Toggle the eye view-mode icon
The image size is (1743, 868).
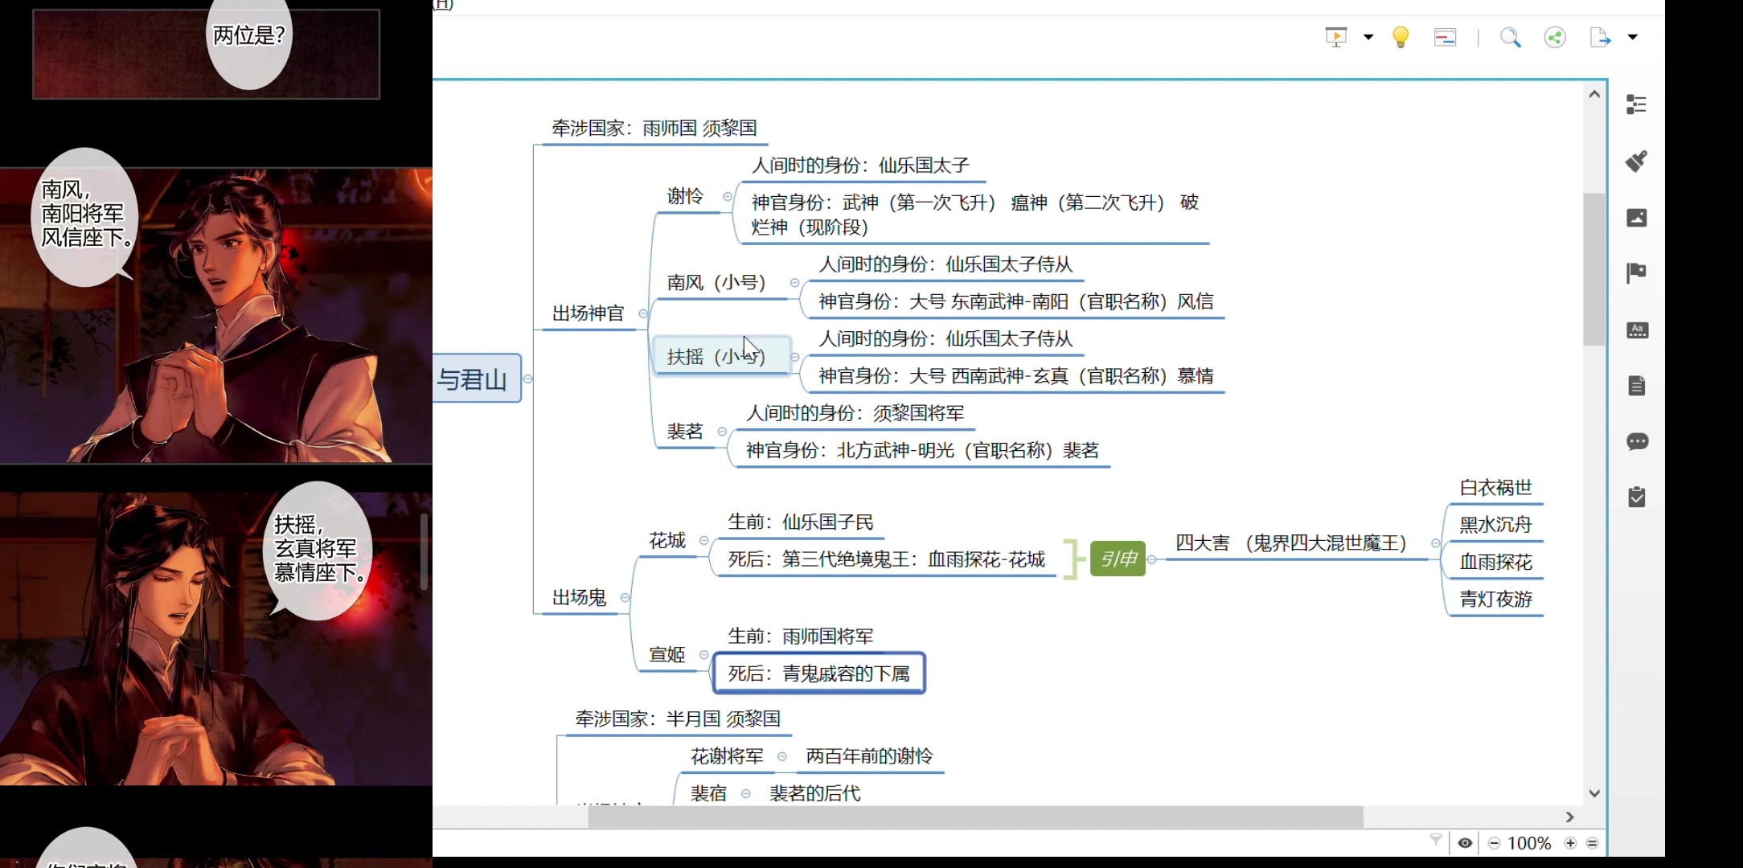point(1466,843)
